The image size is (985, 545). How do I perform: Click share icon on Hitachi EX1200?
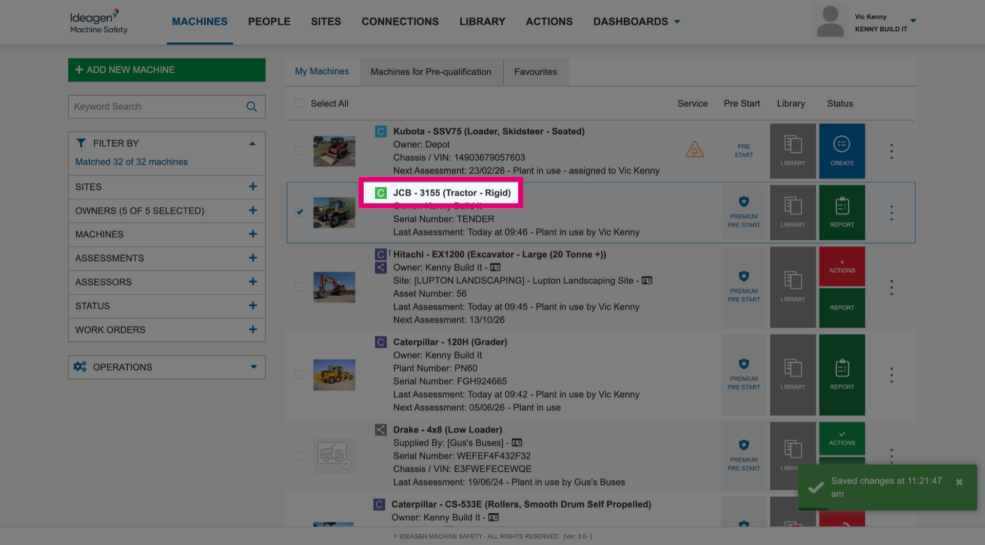click(x=381, y=267)
